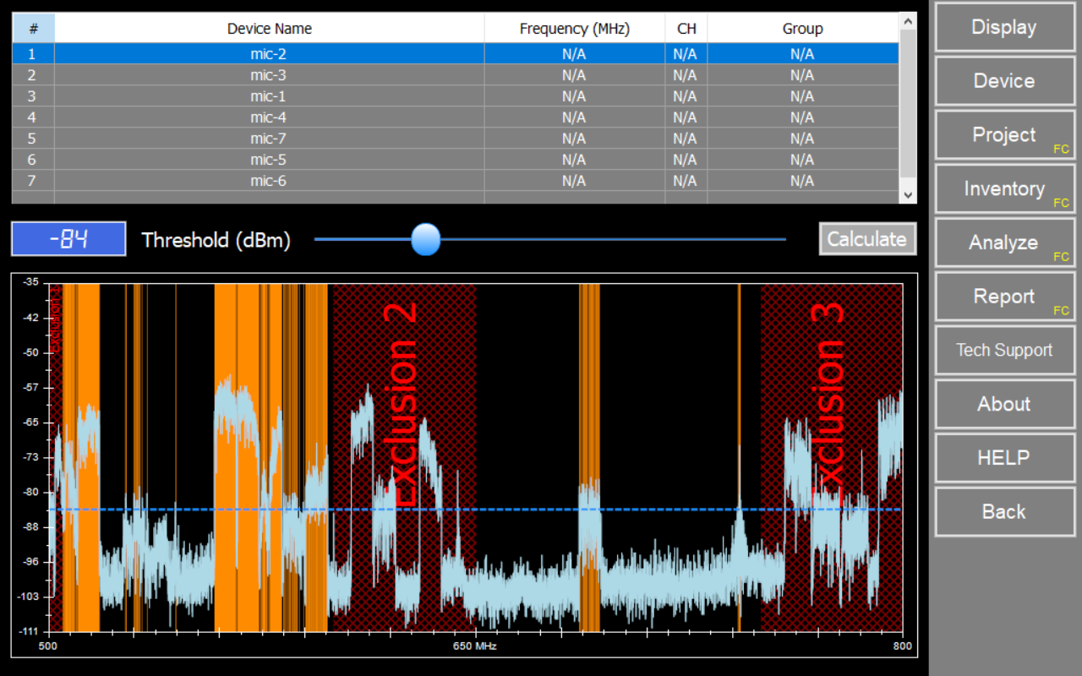Select the mic-6 device row
The image size is (1082, 676).
tap(456, 181)
